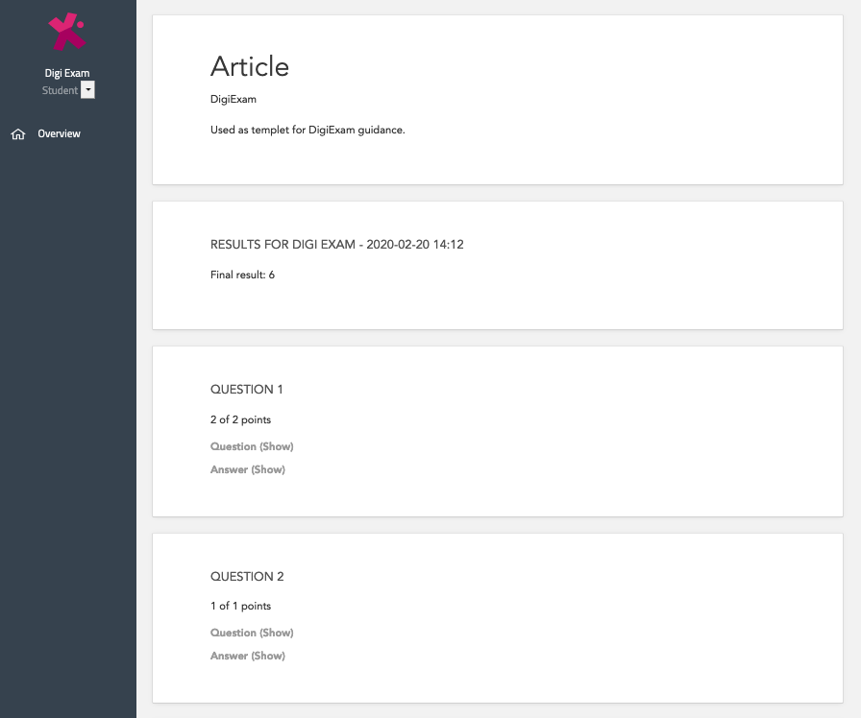Show the question text for Question 1

(252, 446)
